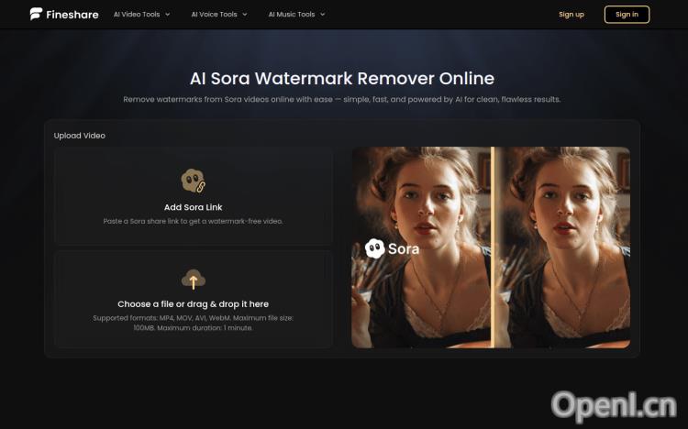The width and height of the screenshot is (688, 429).
Task: Click the clean after image half
Action: [x=562, y=247]
